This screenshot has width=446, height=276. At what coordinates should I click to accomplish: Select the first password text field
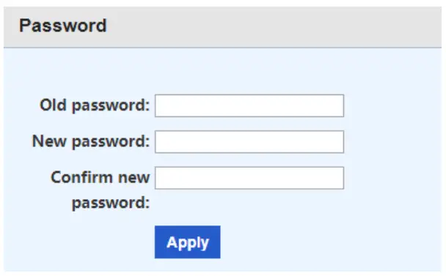click(249, 105)
